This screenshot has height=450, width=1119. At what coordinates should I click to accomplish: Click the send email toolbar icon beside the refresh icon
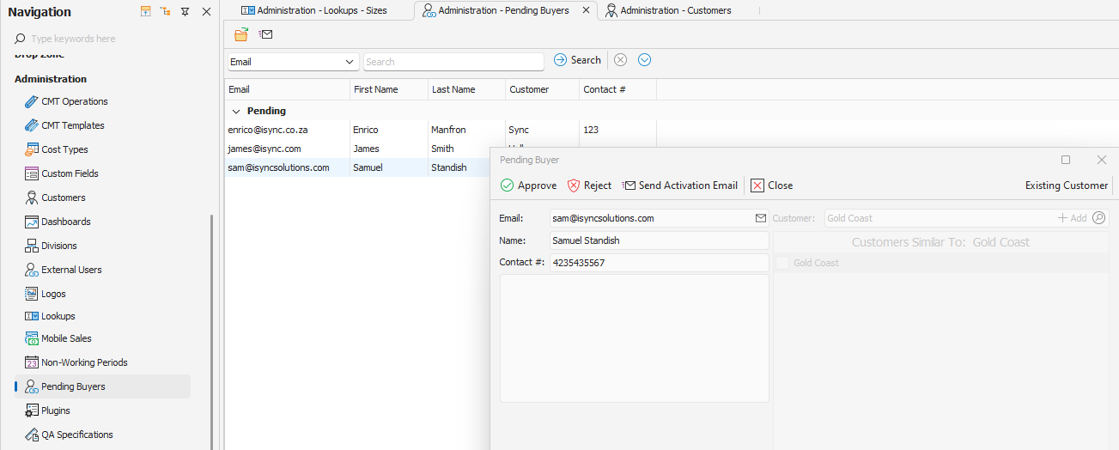(x=265, y=34)
